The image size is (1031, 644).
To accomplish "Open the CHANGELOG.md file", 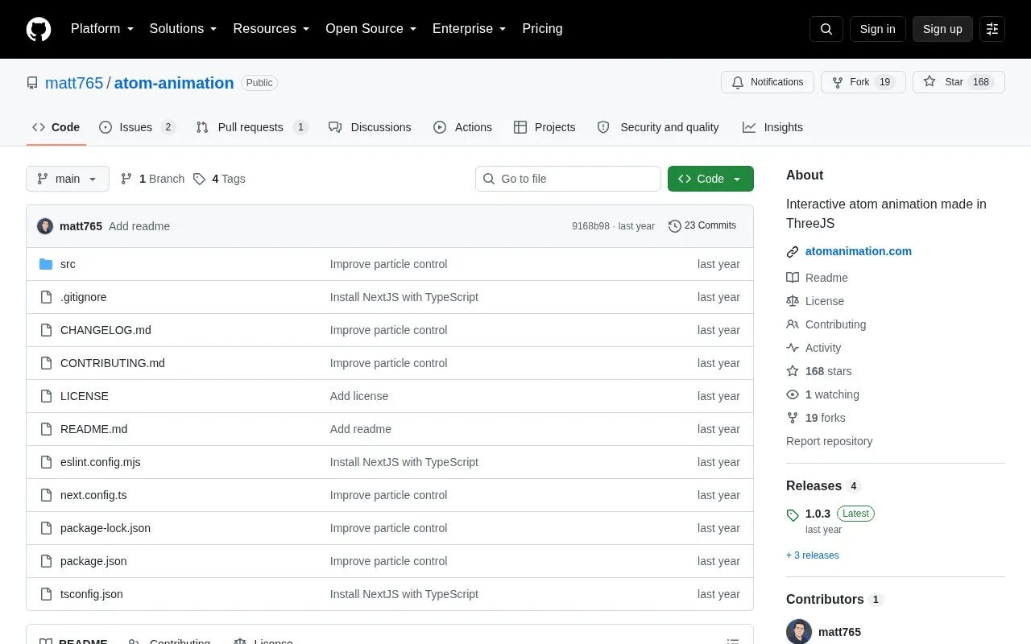I will pyautogui.click(x=106, y=330).
